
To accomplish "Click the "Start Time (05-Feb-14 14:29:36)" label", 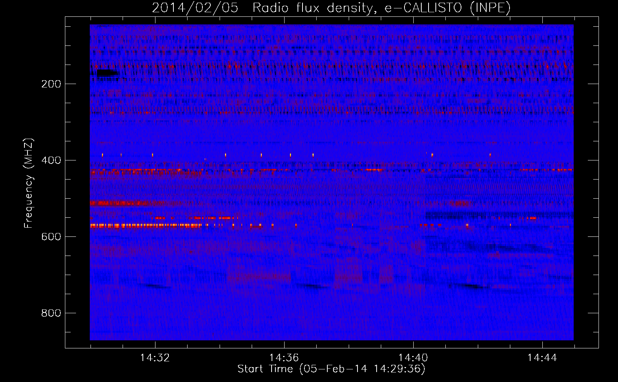I will pyautogui.click(x=331, y=369).
